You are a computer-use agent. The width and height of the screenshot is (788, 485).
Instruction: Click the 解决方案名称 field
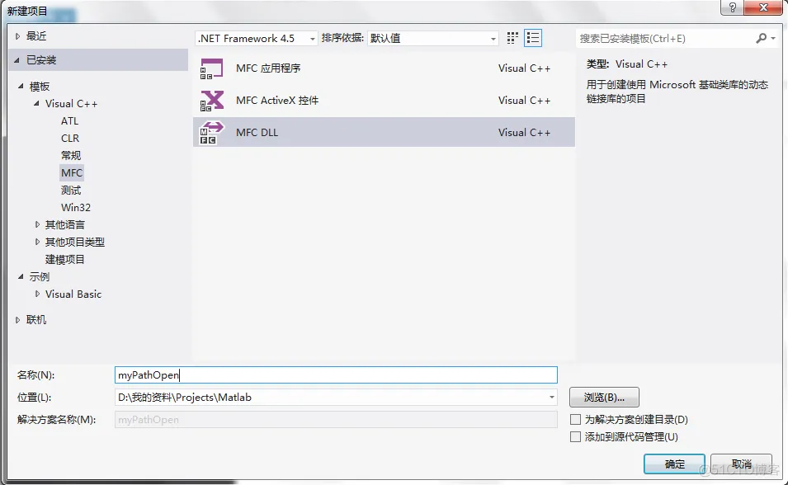click(336, 420)
